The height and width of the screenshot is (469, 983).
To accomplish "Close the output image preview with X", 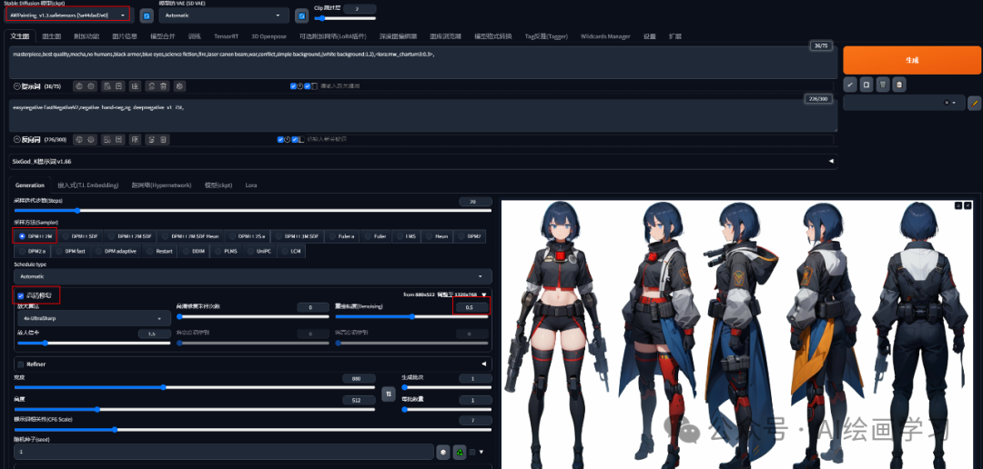I will pyautogui.click(x=968, y=205).
